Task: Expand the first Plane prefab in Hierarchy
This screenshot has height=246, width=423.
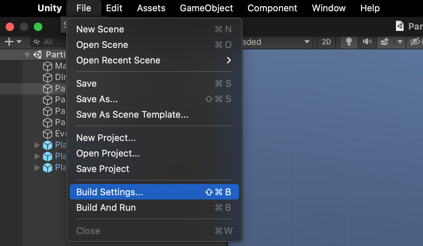Action: coord(37,145)
